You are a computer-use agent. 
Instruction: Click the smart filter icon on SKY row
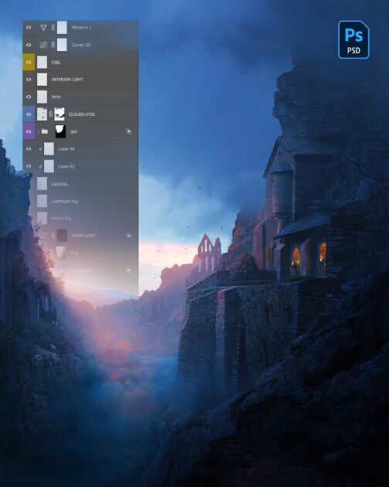[x=128, y=131]
